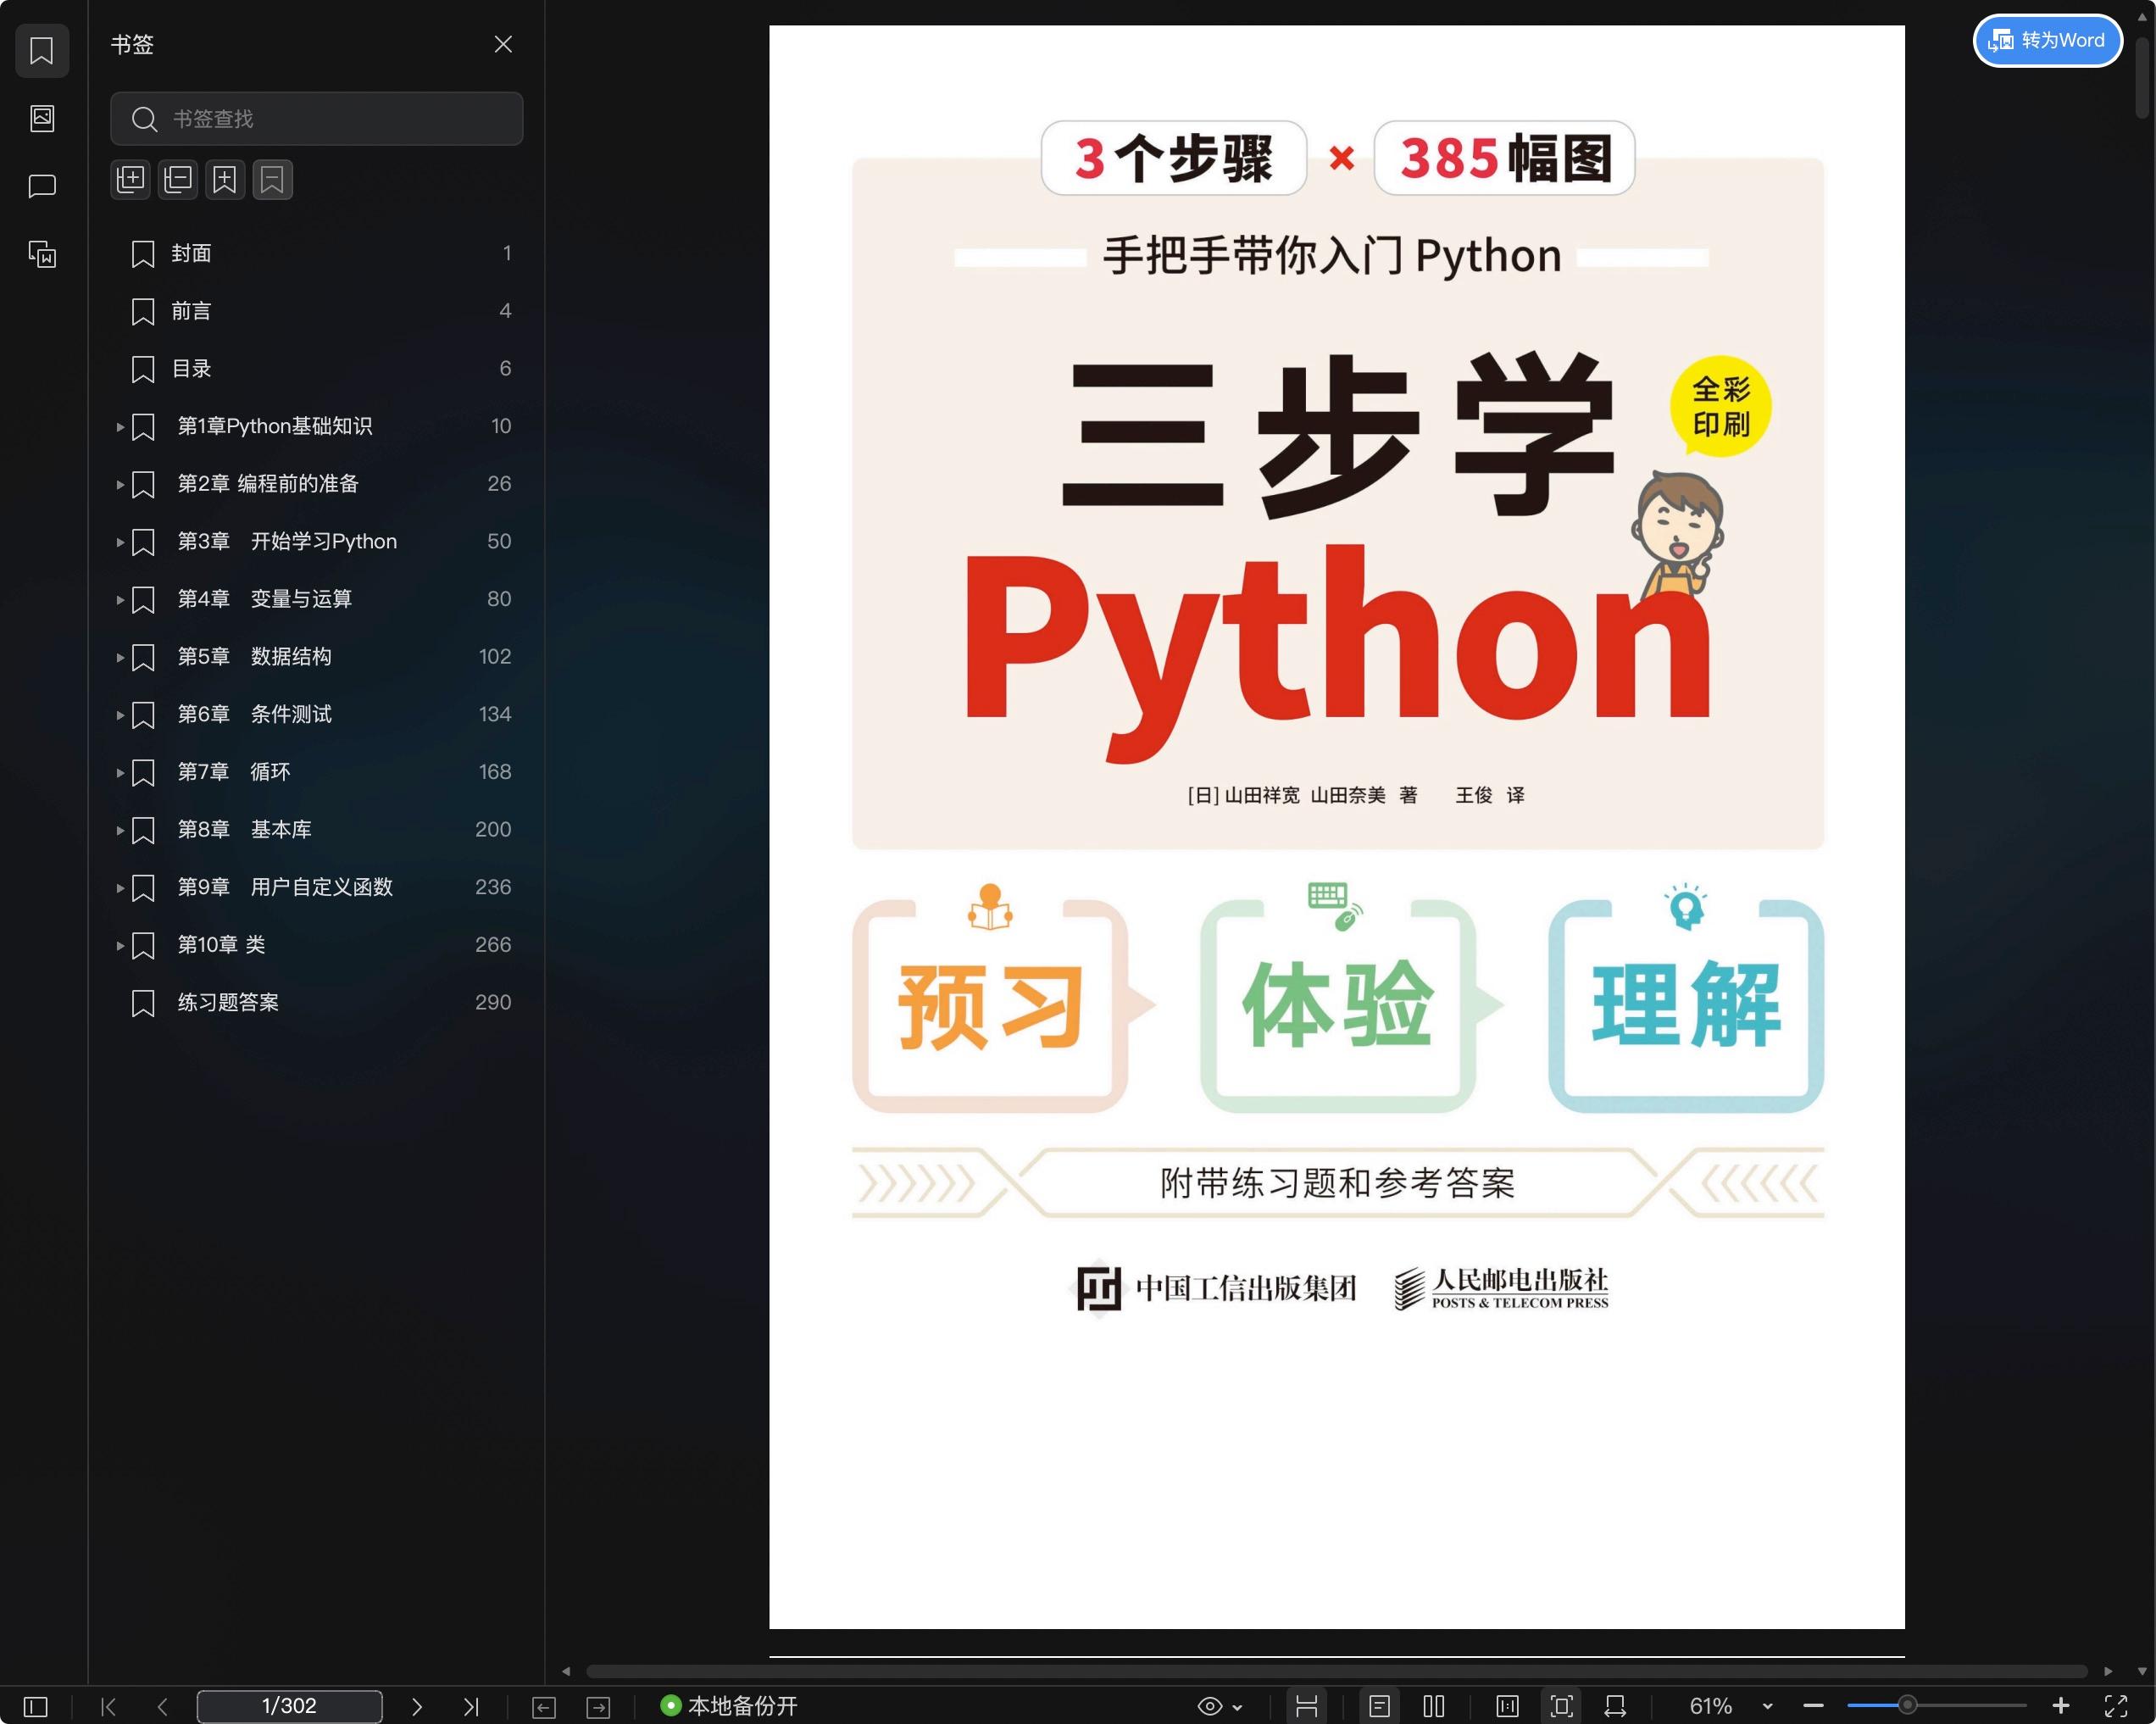Click the vertical scrollbar thumb
The image size is (2156, 1724).
(x=2142, y=78)
